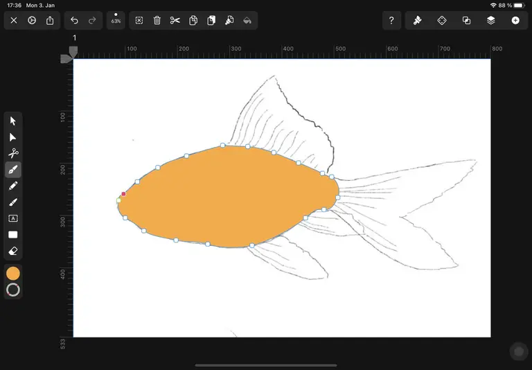The width and height of the screenshot is (532, 370).
Task: Select the Node direct-selection tool
Action: (x=13, y=137)
